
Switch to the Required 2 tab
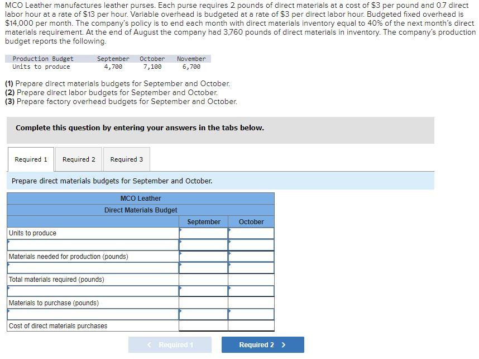79,159
